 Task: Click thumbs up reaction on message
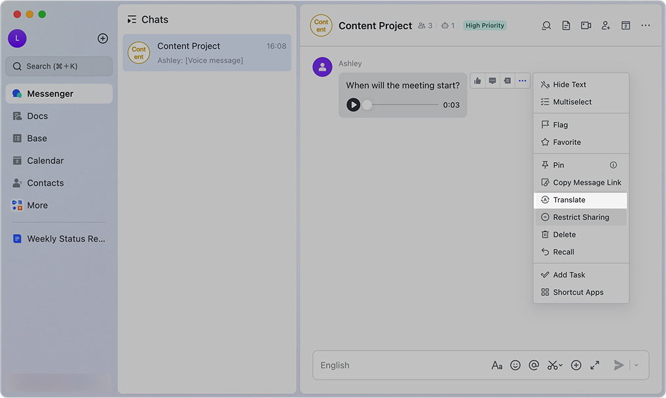(x=477, y=81)
